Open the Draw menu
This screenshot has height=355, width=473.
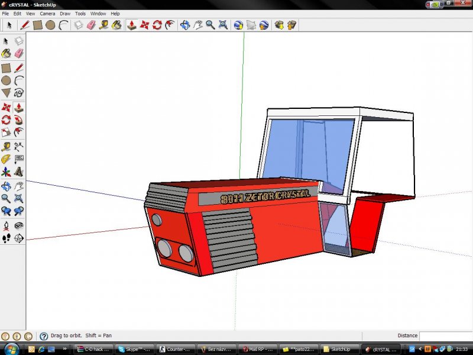click(65, 14)
